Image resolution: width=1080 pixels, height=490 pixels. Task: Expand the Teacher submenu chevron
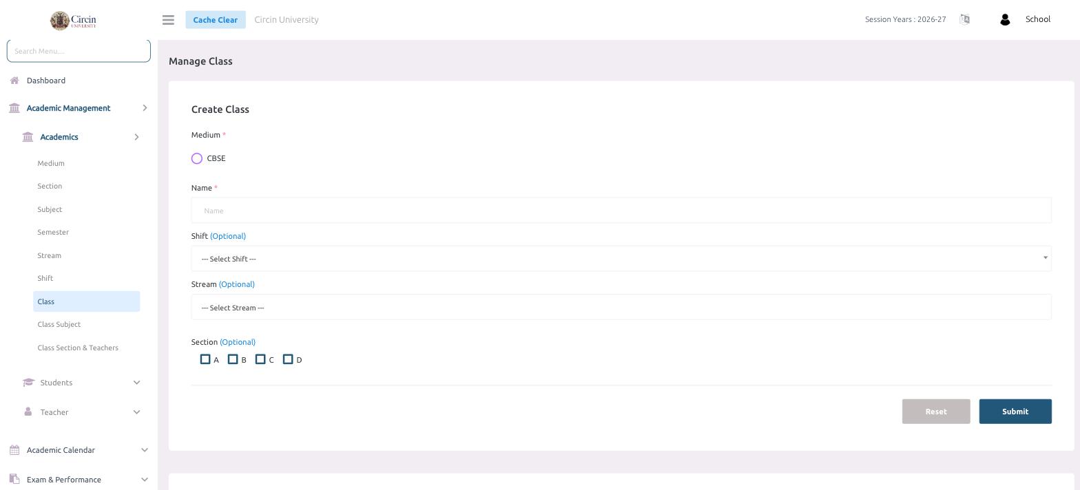tap(136, 412)
